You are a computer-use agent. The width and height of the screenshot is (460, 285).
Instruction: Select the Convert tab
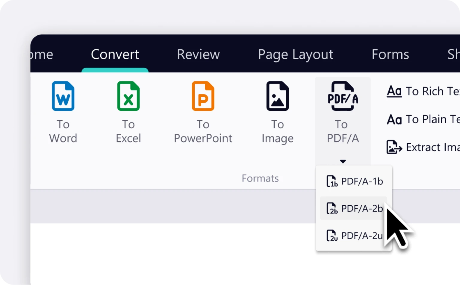tap(115, 54)
